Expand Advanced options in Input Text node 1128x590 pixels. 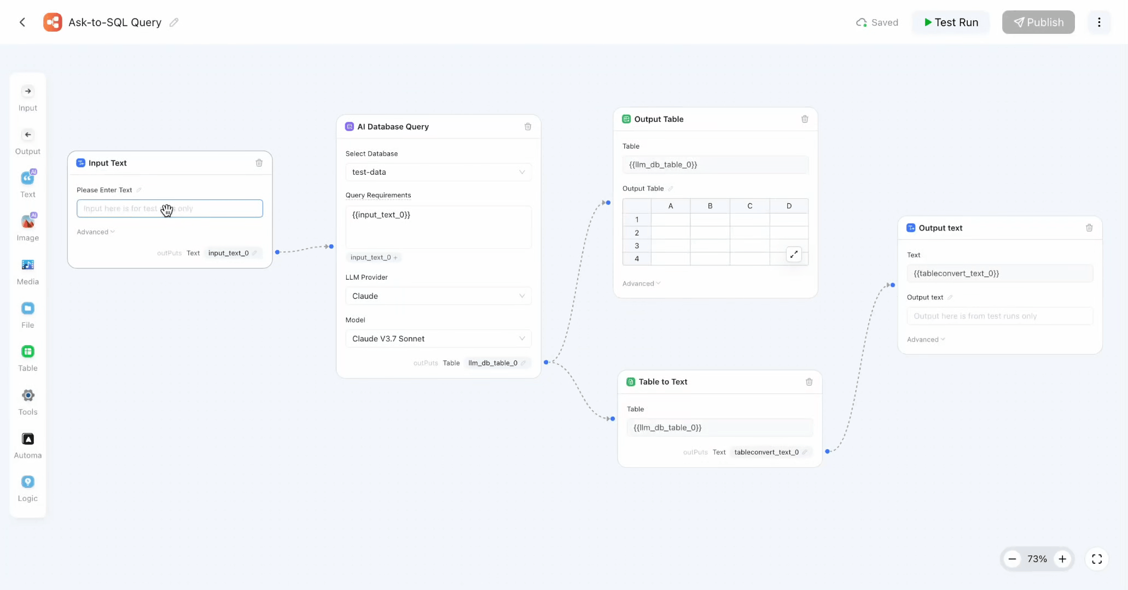[x=95, y=232]
